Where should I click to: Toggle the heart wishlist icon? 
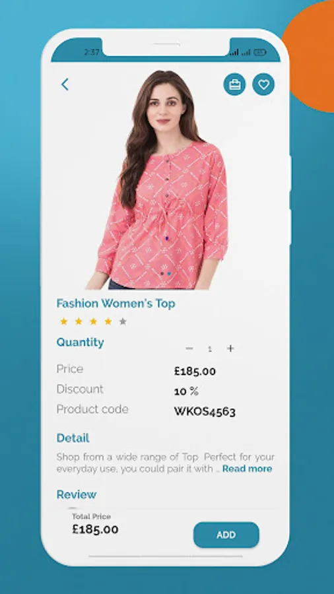pyautogui.click(x=263, y=84)
